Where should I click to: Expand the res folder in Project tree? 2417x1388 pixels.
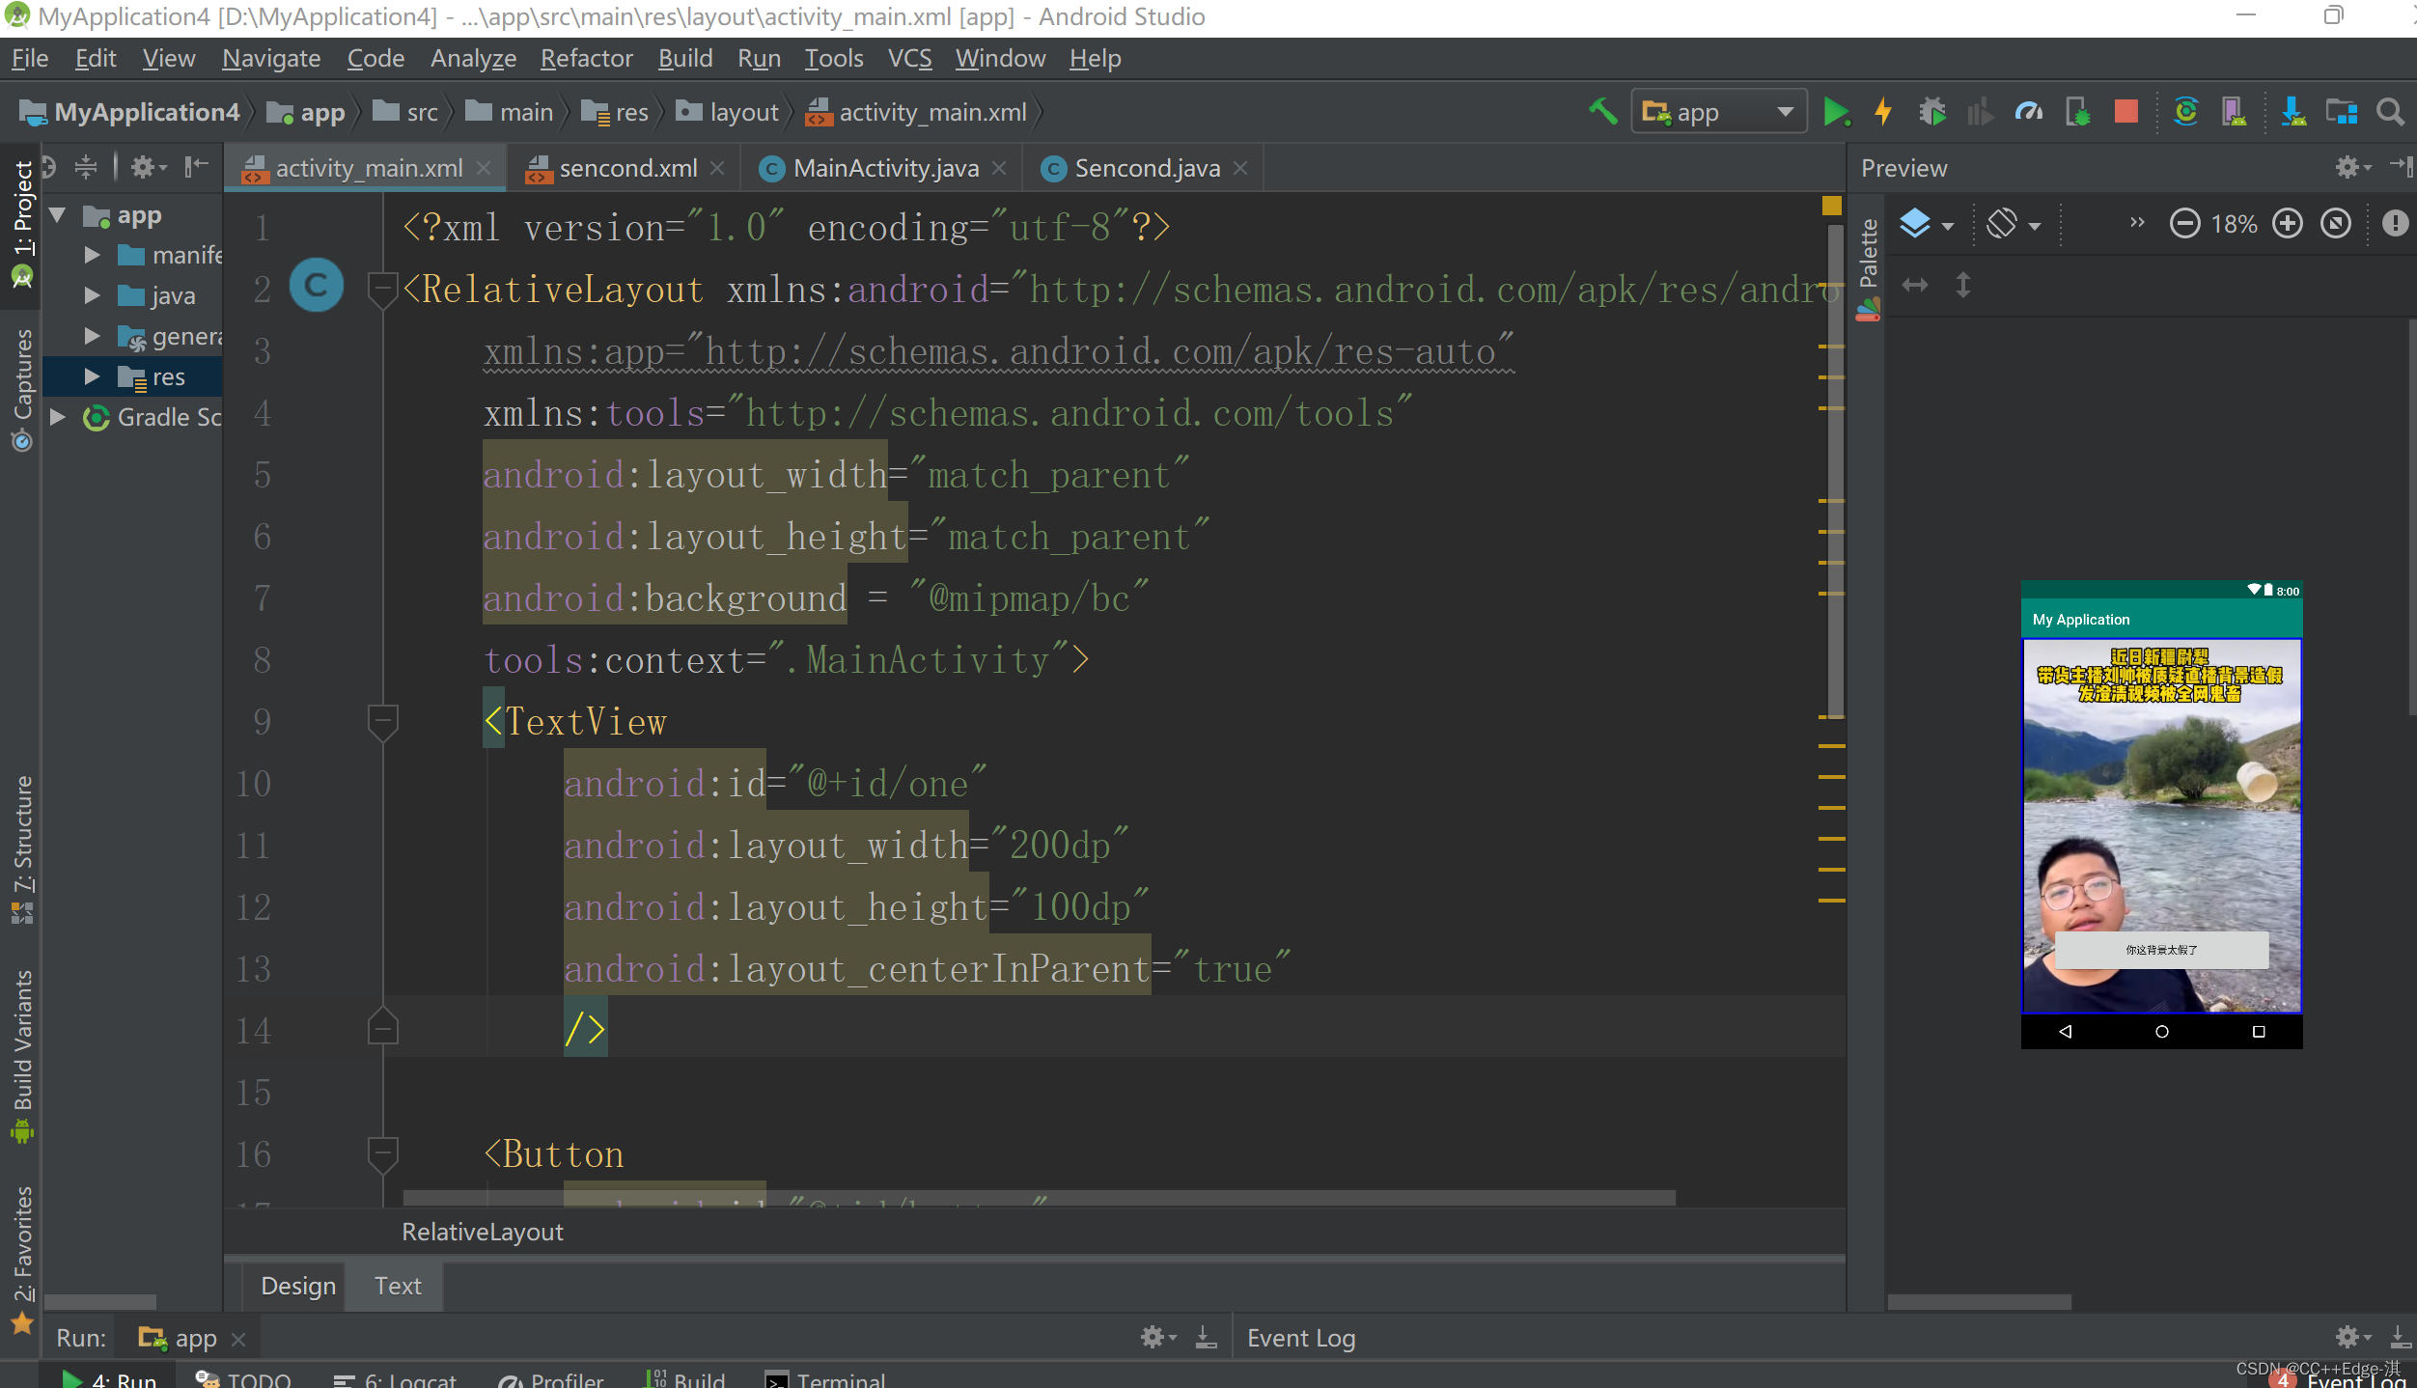92,376
